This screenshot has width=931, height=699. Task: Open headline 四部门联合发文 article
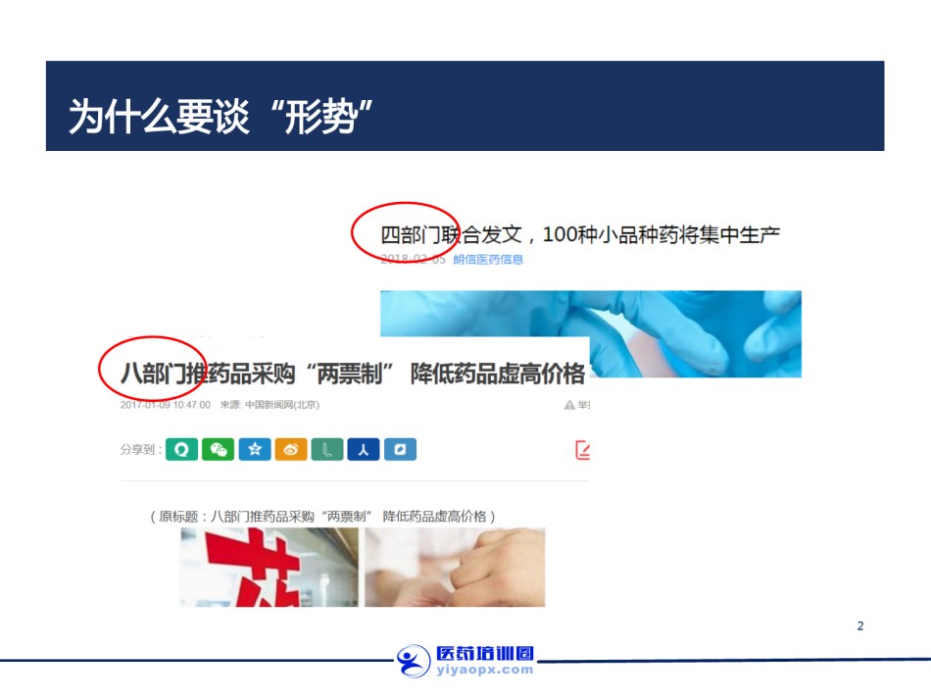pyautogui.click(x=579, y=234)
